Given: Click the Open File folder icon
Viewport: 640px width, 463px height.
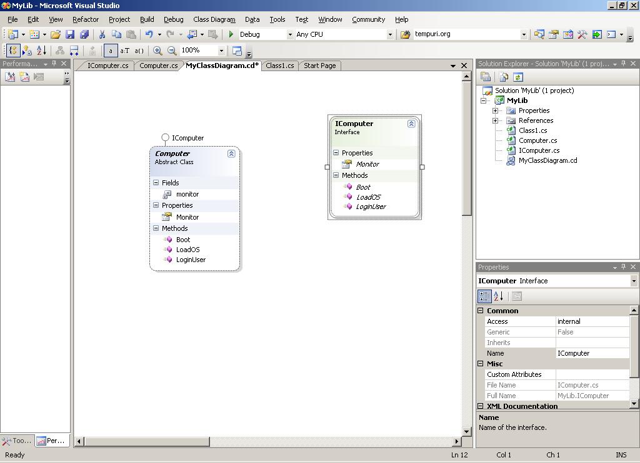Looking at the screenshot, I should [56, 35].
